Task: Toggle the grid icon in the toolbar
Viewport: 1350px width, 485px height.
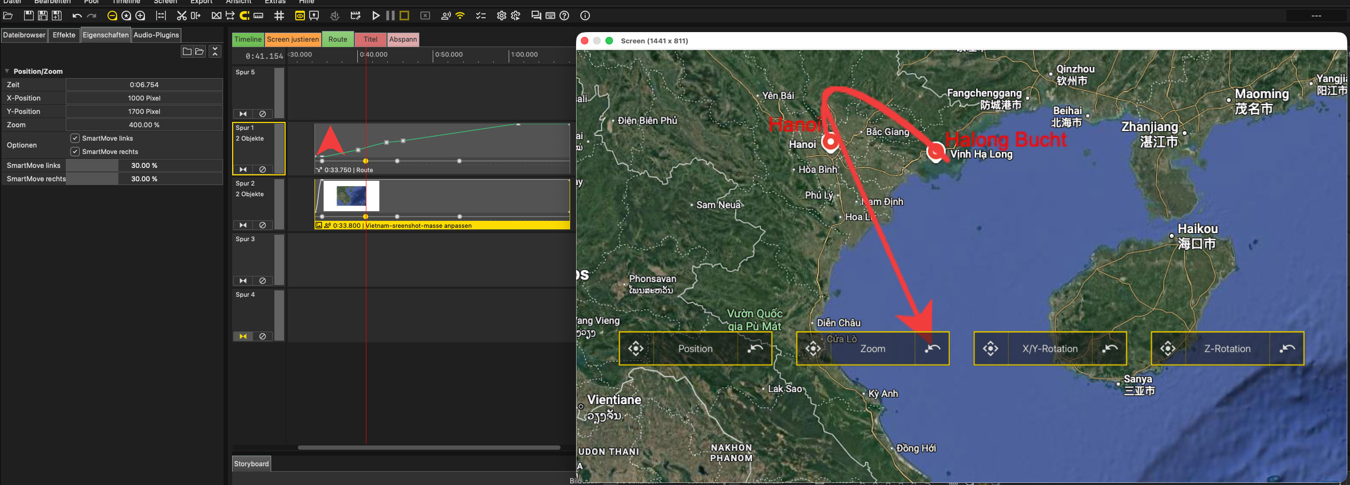Action: point(279,16)
